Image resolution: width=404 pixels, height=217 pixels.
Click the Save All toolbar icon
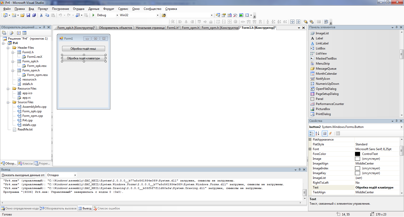coord(34,15)
